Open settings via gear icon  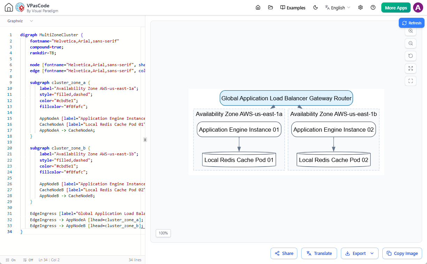360,8
